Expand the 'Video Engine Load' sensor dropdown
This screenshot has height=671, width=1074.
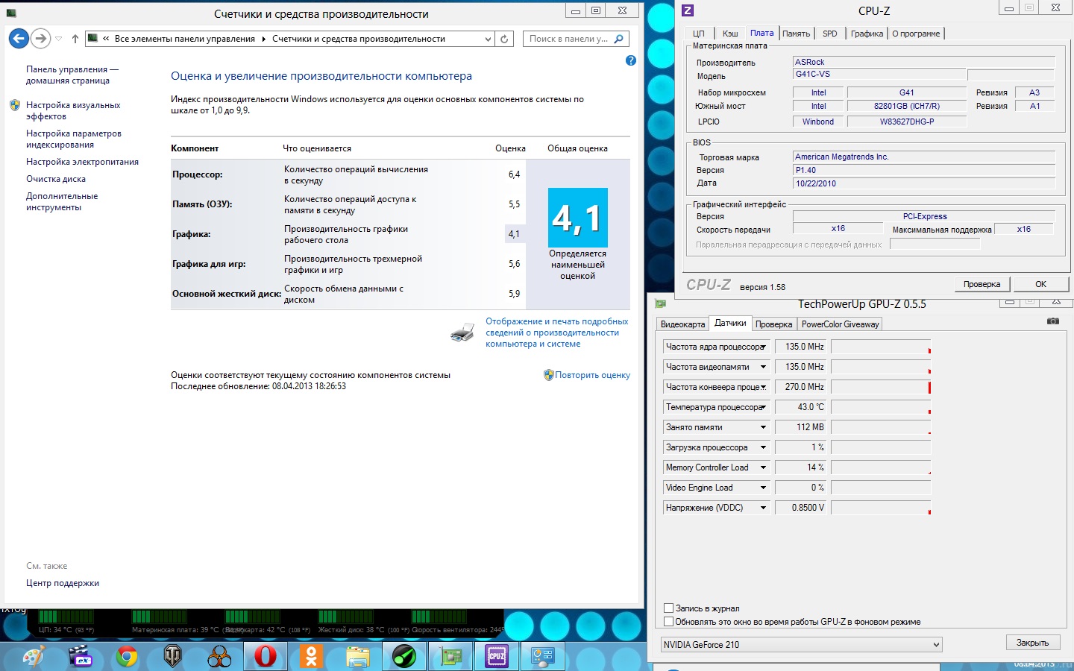(763, 488)
